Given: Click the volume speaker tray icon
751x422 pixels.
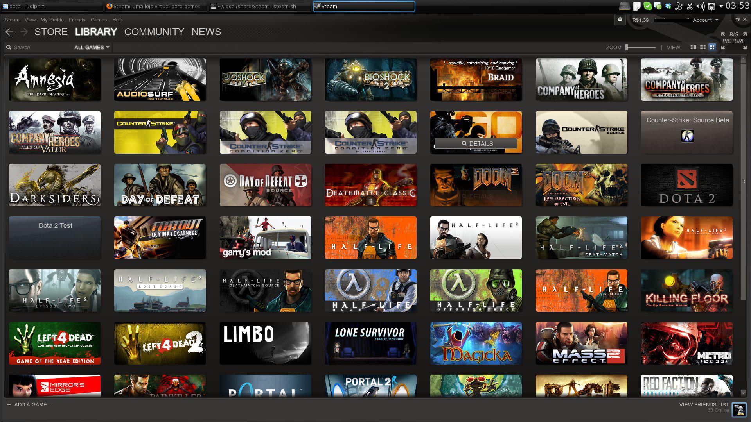Looking at the screenshot, I should point(701,6).
